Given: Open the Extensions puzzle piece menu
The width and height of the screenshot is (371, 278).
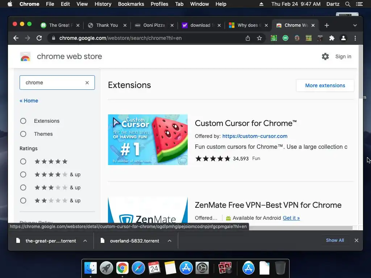Looking at the screenshot, I should click(332, 38).
